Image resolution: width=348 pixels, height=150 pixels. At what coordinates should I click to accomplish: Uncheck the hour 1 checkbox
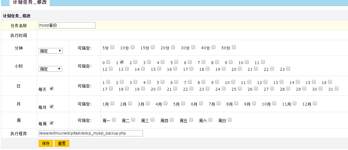[122, 62]
